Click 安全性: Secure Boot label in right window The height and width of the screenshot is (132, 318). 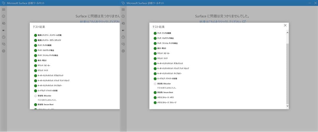165,92
